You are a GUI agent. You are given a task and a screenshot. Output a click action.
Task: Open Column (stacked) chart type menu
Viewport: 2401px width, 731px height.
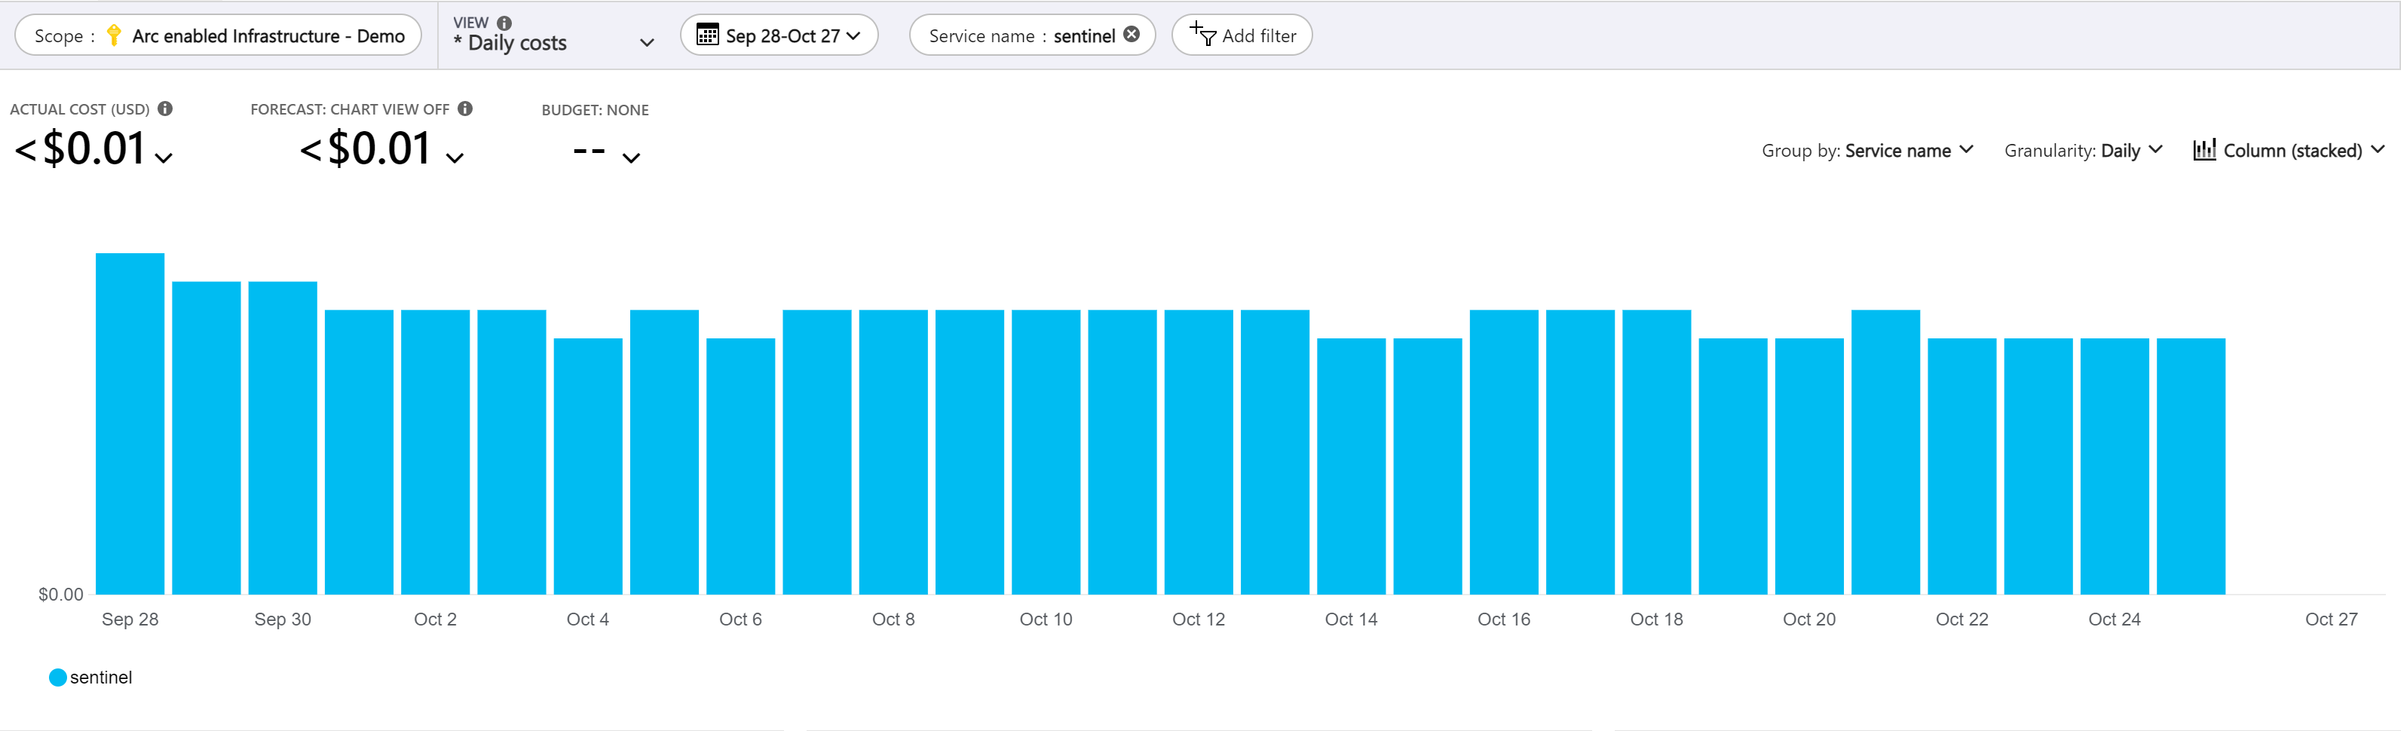click(2289, 151)
